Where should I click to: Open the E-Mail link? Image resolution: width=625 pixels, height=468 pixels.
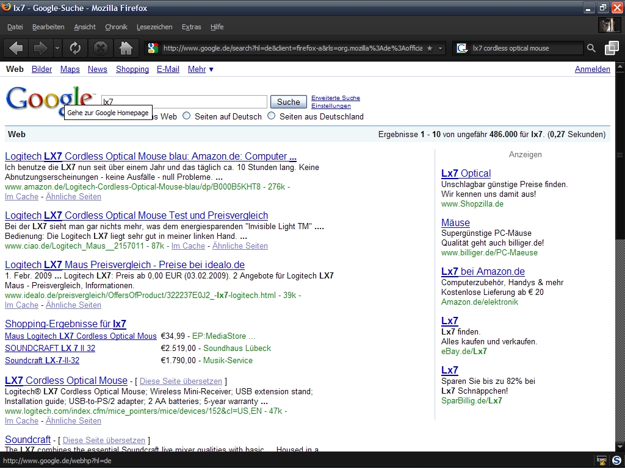pyautogui.click(x=168, y=69)
